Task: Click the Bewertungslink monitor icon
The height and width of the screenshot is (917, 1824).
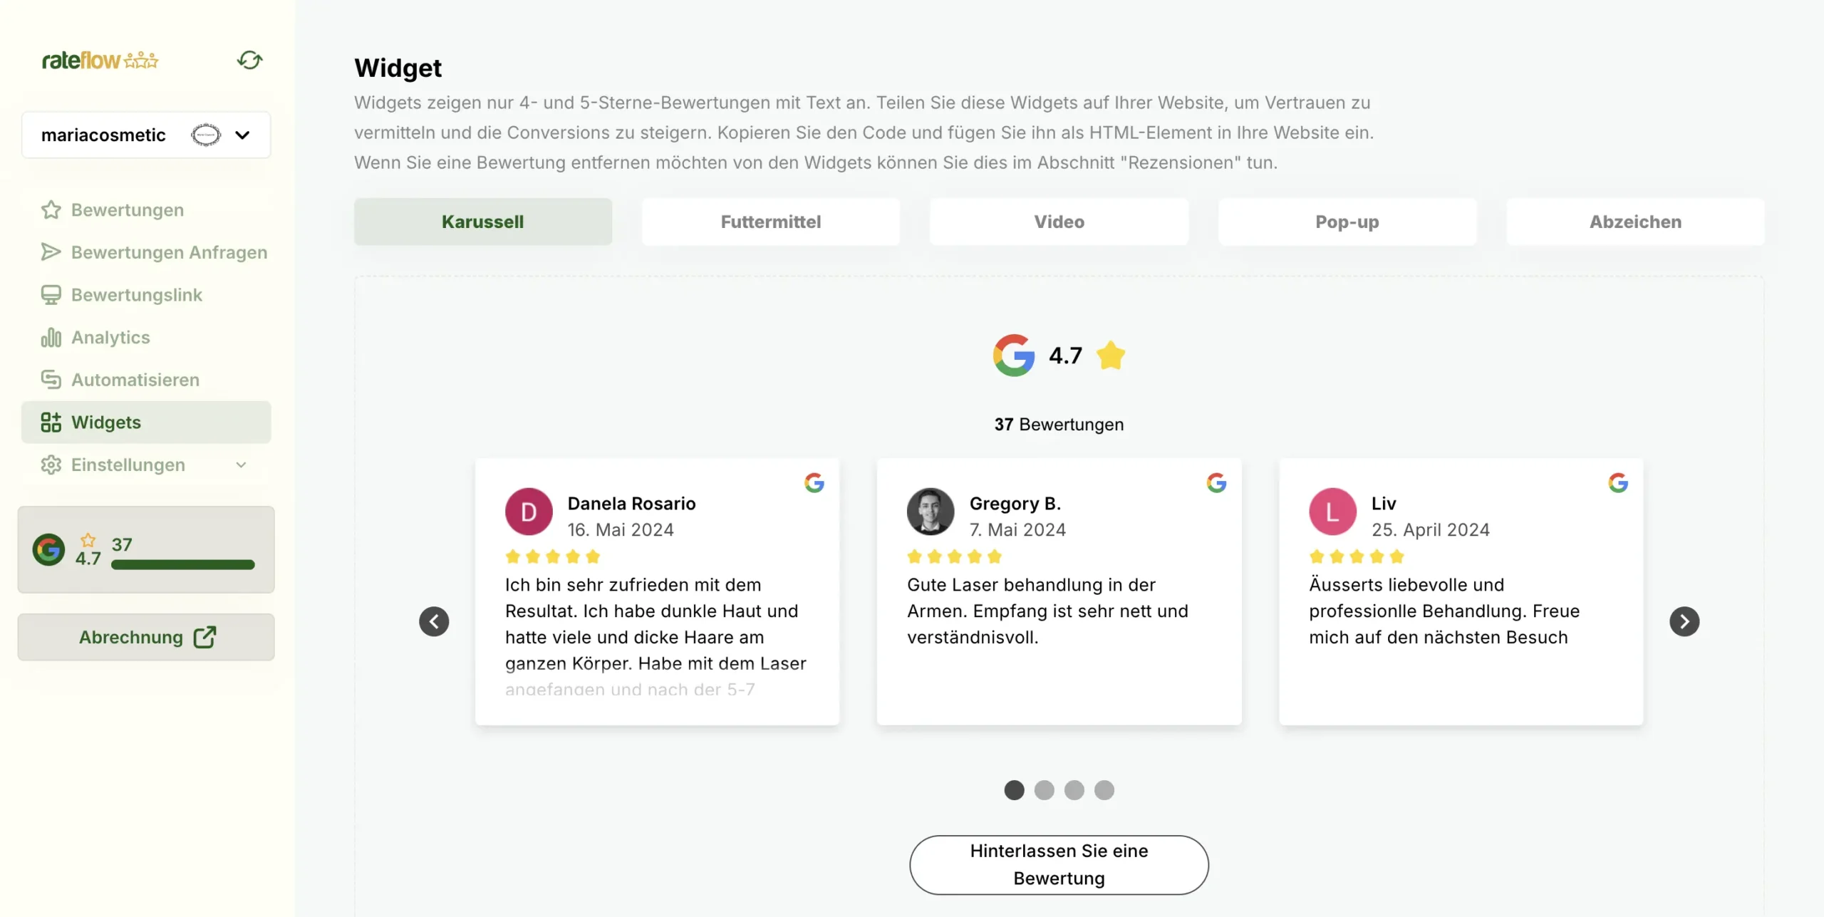Action: coord(51,295)
